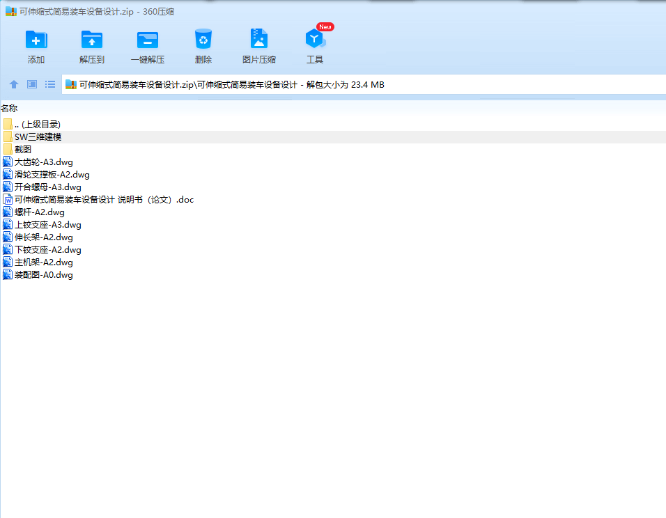Click the archive icon in the address bar
The height and width of the screenshot is (518, 666).
coord(70,84)
